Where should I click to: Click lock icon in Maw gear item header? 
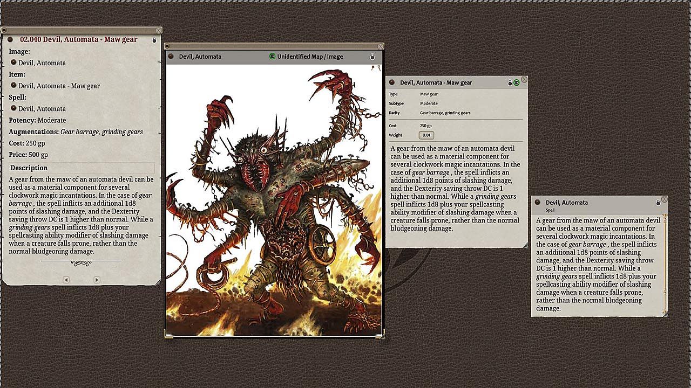pos(510,83)
